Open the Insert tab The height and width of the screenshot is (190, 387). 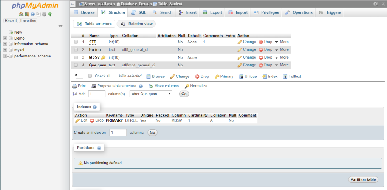(188, 12)
